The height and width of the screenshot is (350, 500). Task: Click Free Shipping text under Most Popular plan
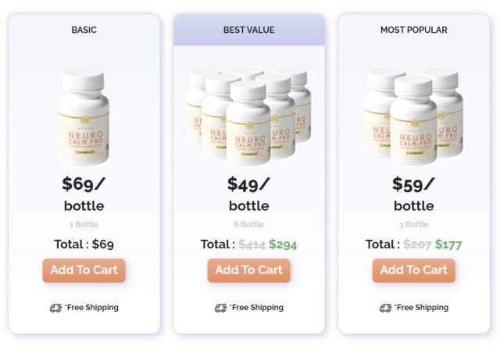click(421, 308)
